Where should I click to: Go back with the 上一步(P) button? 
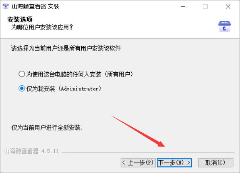(138, 163)
